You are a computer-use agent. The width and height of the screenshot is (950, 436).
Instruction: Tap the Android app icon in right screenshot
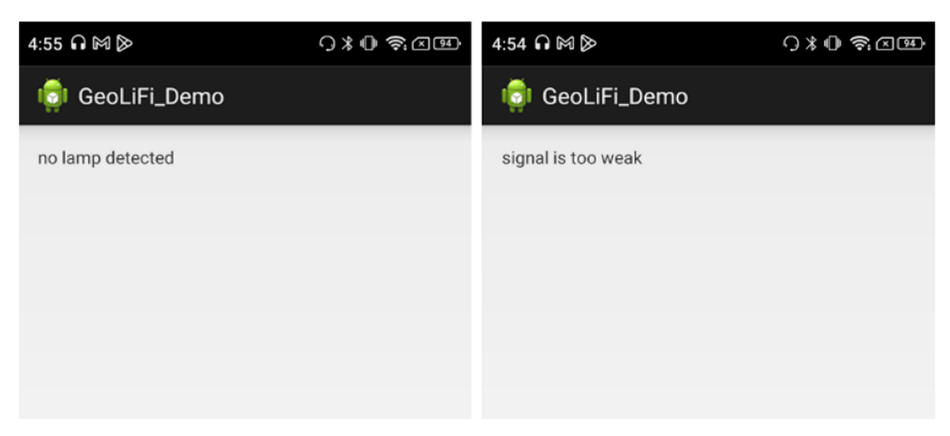tap(516, 96)
